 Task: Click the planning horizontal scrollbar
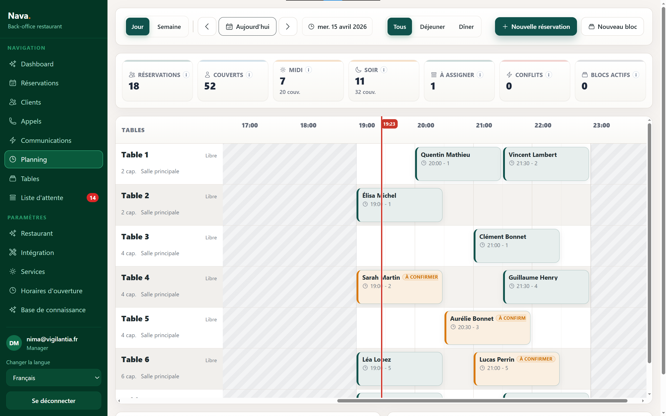click(x=482, y=401)
